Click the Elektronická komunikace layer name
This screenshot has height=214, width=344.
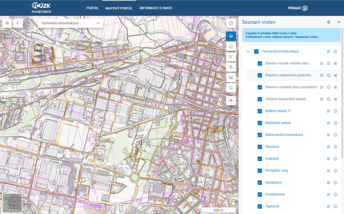[x=284, y=135]
